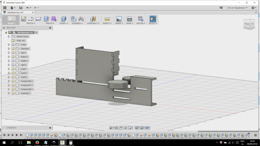Select the sketch Line tool
The width and height of the screenshot is (260, 146).
click(x=31, y=19)
